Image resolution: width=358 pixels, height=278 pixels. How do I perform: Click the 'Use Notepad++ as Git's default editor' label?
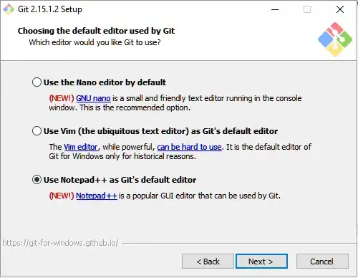point(120,180)
